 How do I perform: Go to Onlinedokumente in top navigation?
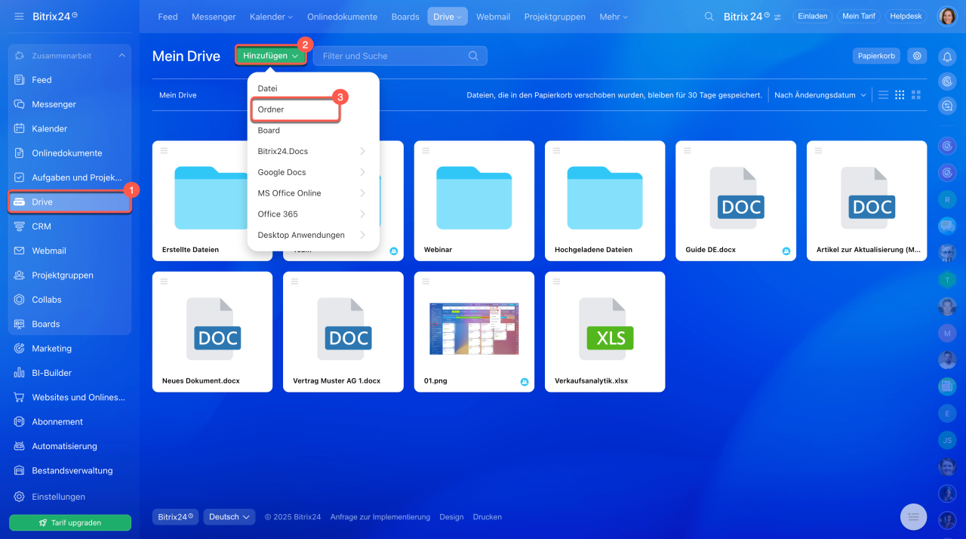pos(343,17)
